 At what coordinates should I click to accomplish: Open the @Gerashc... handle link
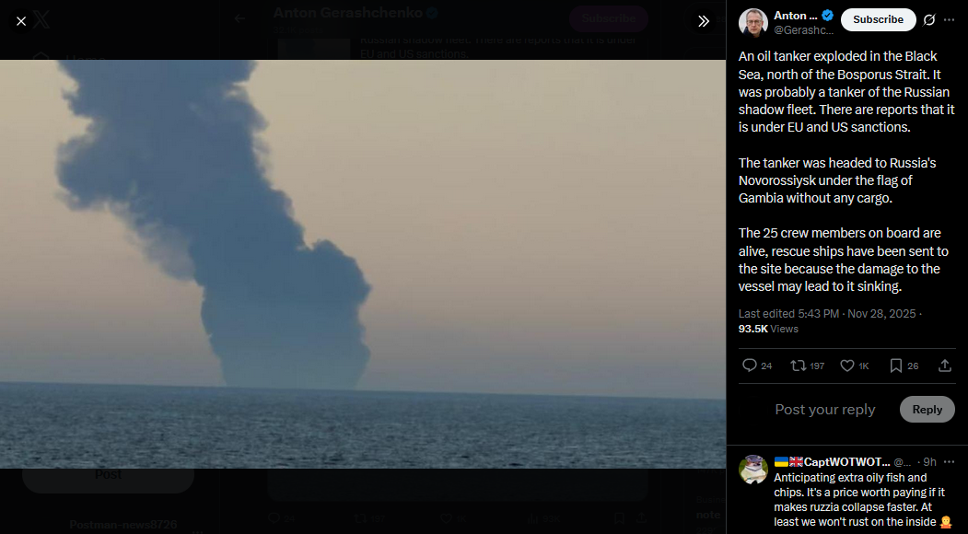click(x=804, y=29)
